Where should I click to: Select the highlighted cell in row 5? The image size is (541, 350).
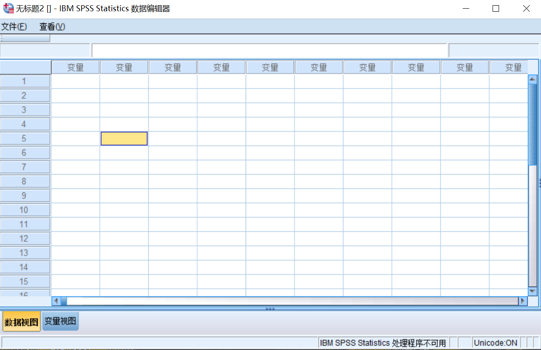[x=124, y=138]
